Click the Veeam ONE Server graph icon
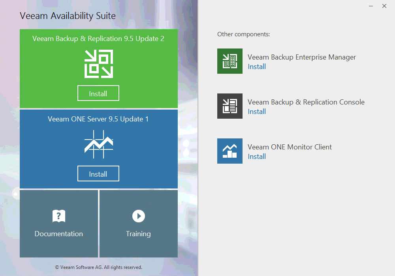Screen dimensions: 395x276 (x=98, y=144)
